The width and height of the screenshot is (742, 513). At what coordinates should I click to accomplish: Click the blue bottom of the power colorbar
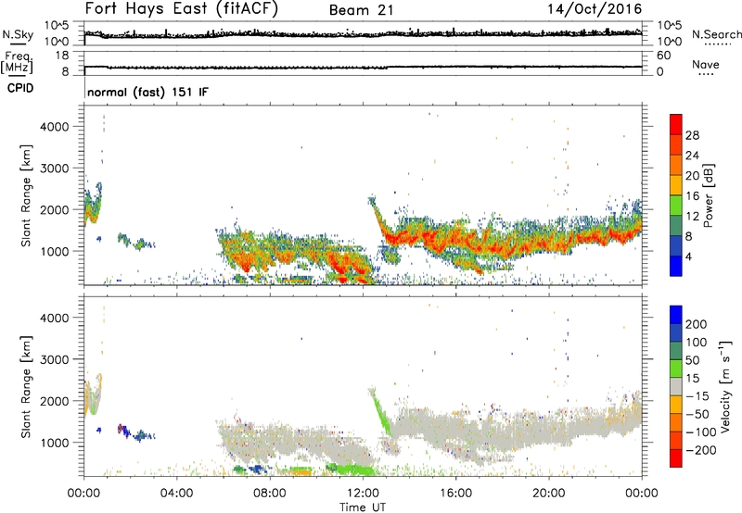tap(676, 266)
